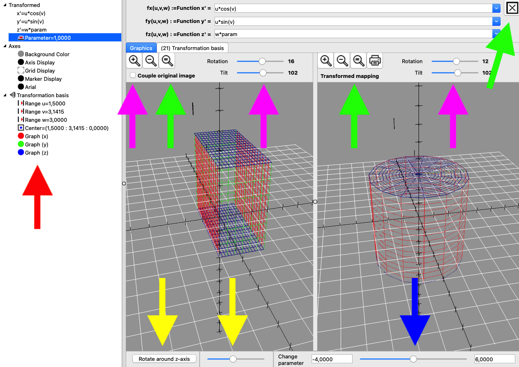Viewport: 519px width, 367px height.
Task: Reset zoom in the Transformed mapping view
Action: point(358,61)
